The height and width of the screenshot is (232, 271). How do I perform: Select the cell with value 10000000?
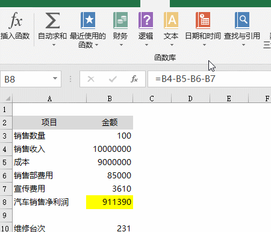(110, 149)
